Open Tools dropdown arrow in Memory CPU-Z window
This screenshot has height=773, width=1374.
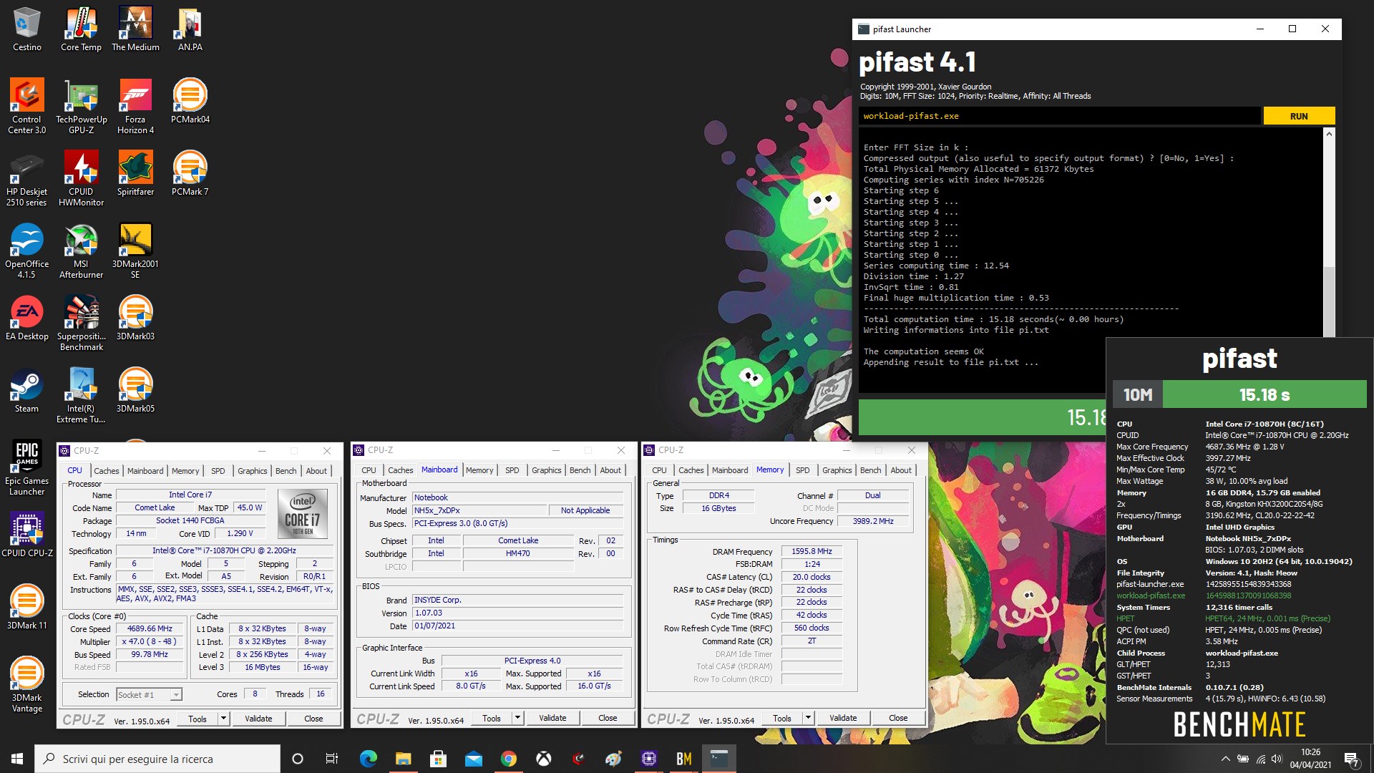point(808,718)
